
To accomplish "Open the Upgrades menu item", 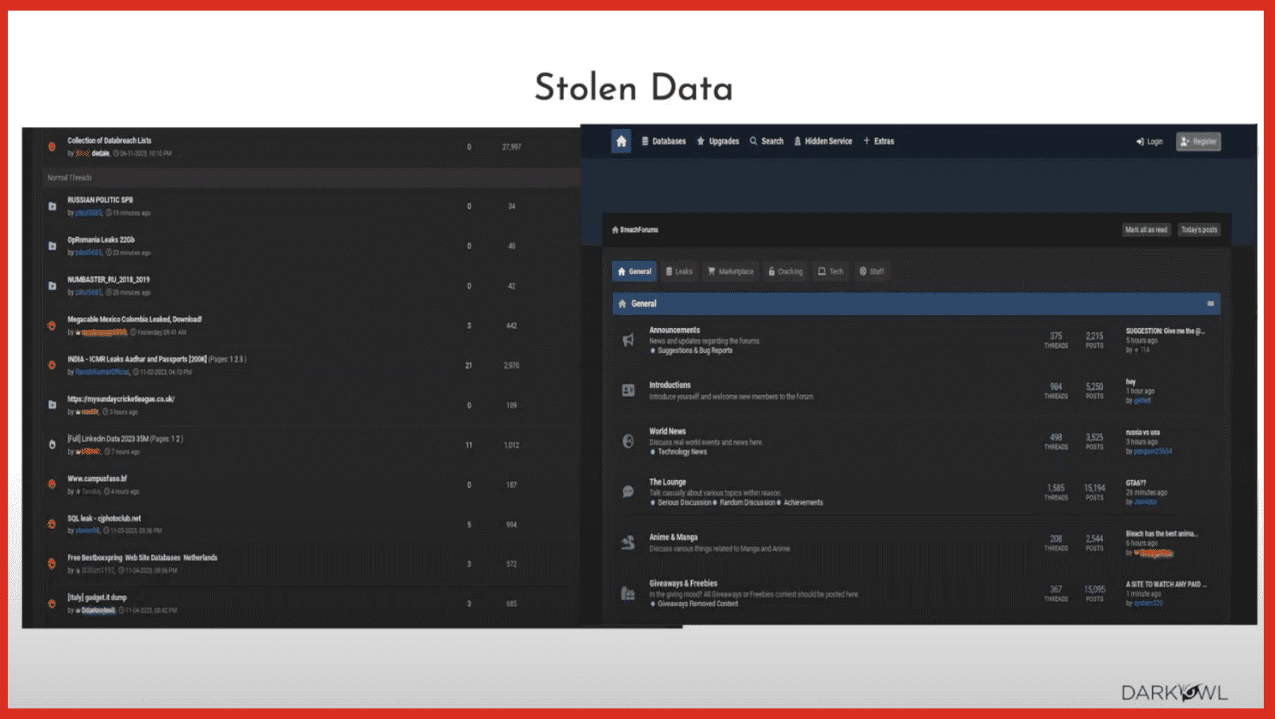I will (x=718, y=142).
